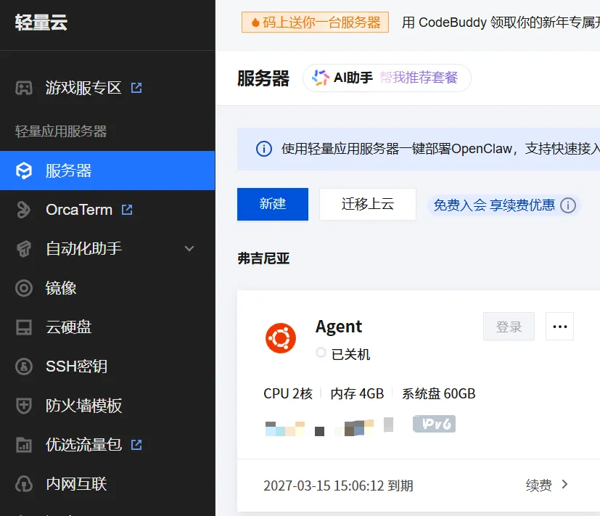Click external link icon beside 优选流量包
This screenshot has height=516, width=600.
(136, 445)
